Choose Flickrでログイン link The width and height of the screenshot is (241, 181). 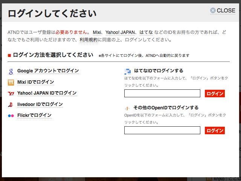pyautogui.click(x=34, y=115)
